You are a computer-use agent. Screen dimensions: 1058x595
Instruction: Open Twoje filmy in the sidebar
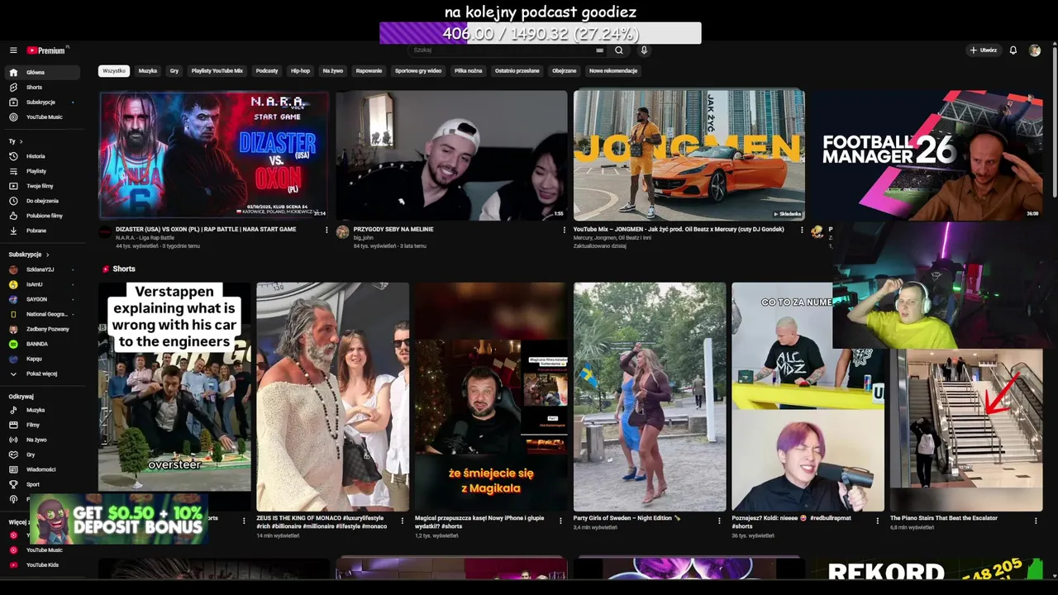click(x=41, y=186)
